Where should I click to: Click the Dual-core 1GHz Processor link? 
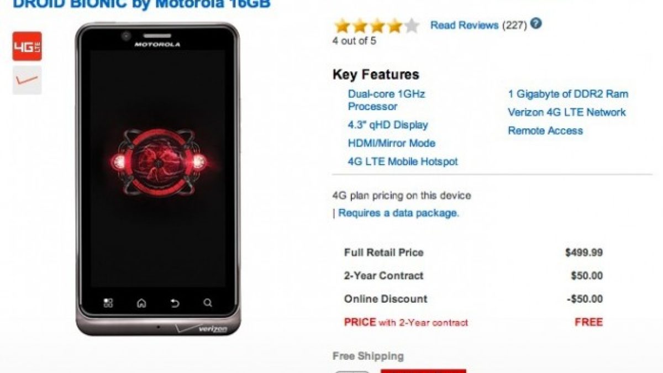pyautogui.click(x=386, y=100)
